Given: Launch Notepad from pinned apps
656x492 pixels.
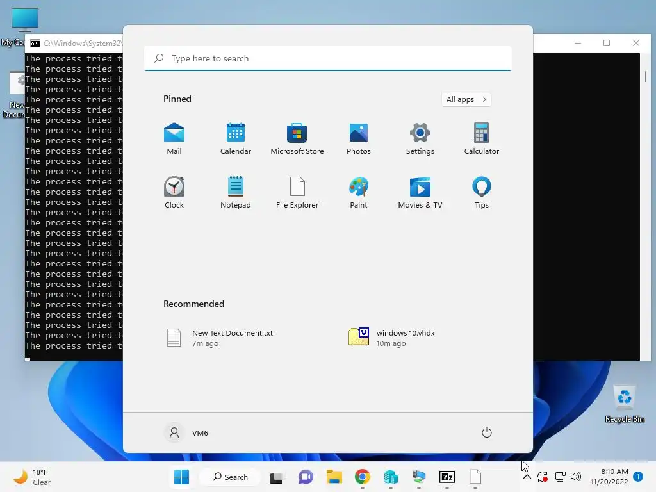Looking at the screenshot, I should point(236,192).
